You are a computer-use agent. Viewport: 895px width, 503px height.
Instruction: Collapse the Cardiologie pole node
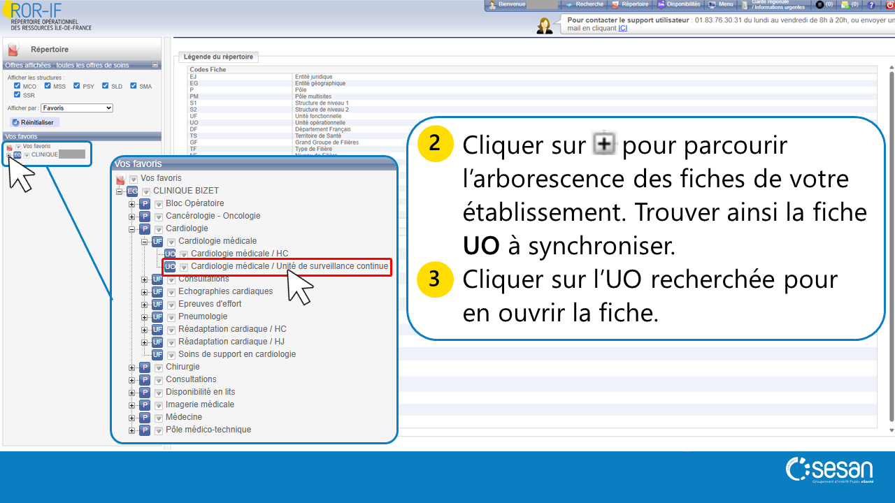click(x=131, y=228)
